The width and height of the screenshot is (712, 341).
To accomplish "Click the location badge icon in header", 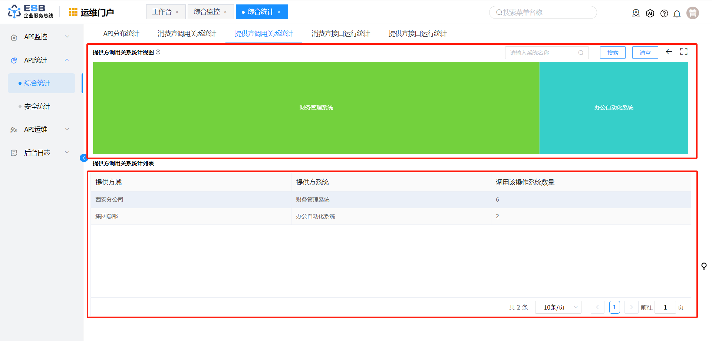I will coord(636,13).
